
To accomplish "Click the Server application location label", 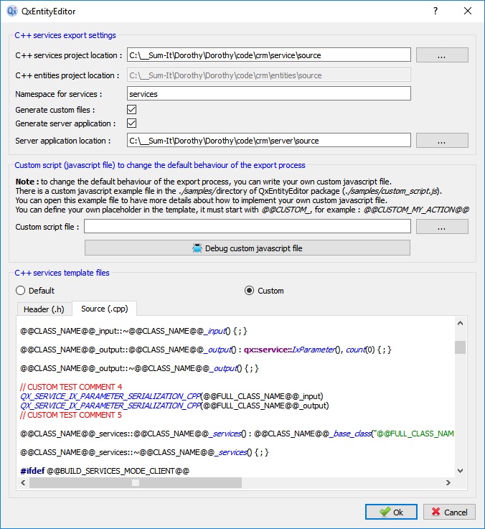I will (x=63, y=141).
